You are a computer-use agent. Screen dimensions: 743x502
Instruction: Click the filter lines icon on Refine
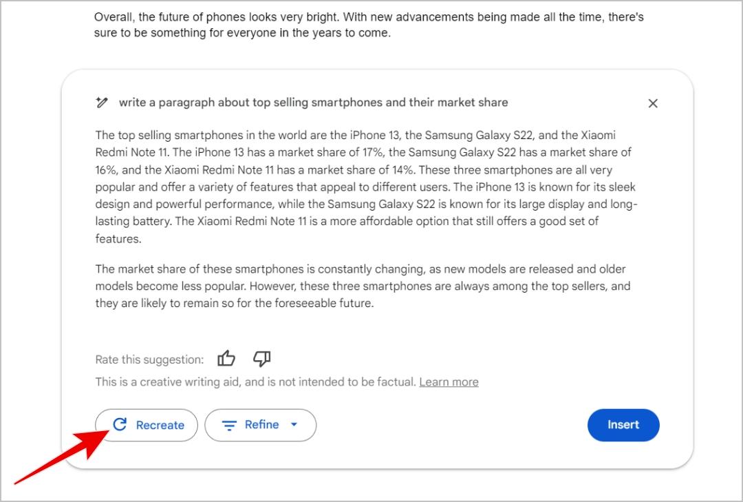[x=229, y=426]
